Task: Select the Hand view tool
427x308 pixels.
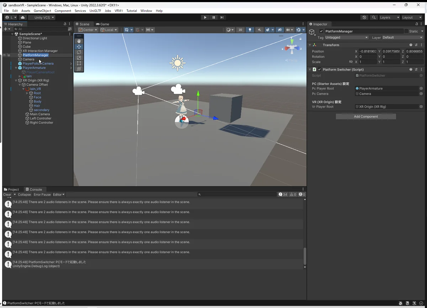Action: coord(79,41)
